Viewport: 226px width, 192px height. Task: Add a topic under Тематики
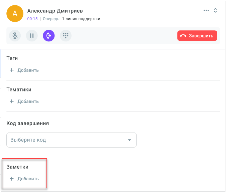(x=24, y=102)
